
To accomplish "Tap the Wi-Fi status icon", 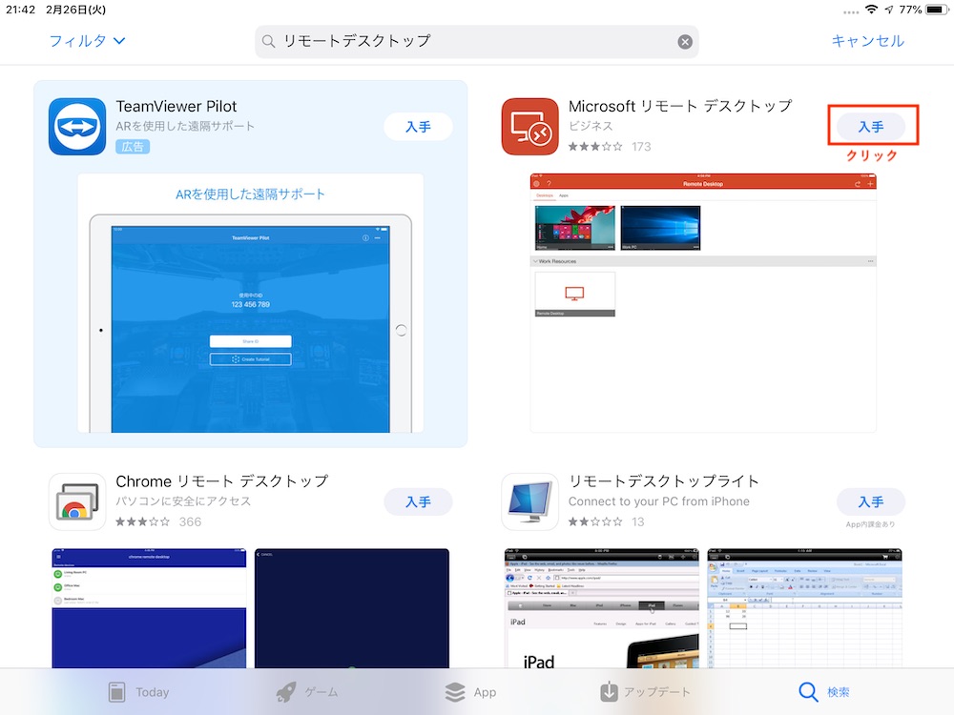I will [871, 10].
